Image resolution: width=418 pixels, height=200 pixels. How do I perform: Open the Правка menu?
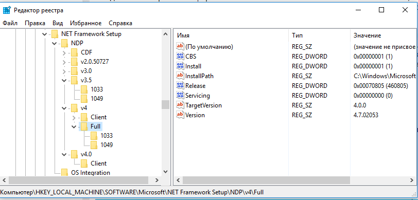pyautogui.click(x=35, y=23)
